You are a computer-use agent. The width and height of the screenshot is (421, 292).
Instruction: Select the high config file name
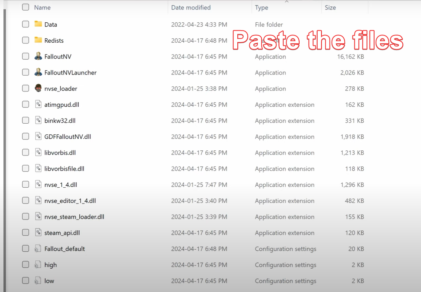point(51,265)
